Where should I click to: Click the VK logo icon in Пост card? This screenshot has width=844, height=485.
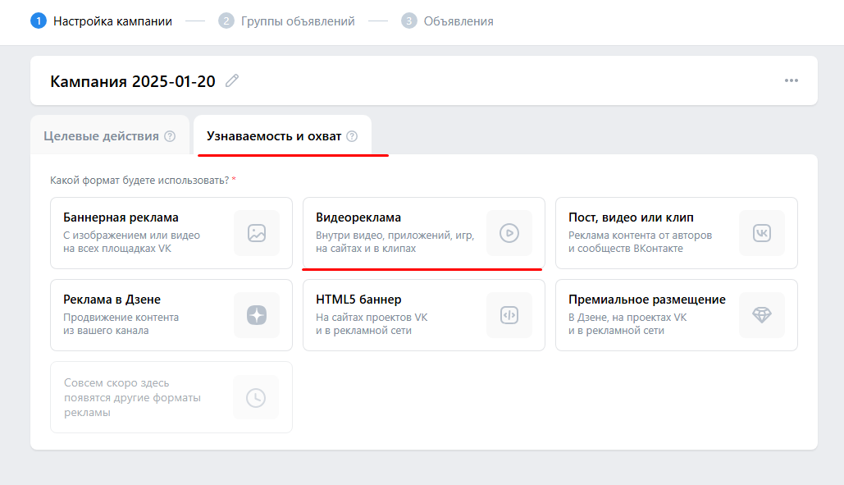pyautogui.click(x=762, y=233)
